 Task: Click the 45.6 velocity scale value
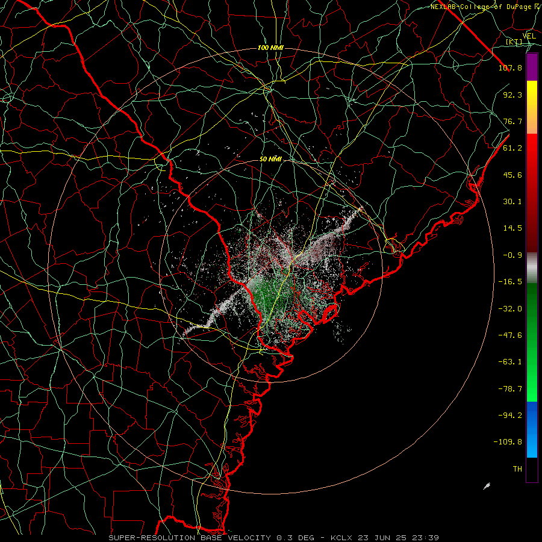(512, 175)
